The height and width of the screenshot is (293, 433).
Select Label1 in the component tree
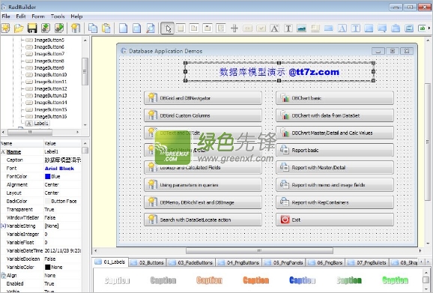pos(41,124)
